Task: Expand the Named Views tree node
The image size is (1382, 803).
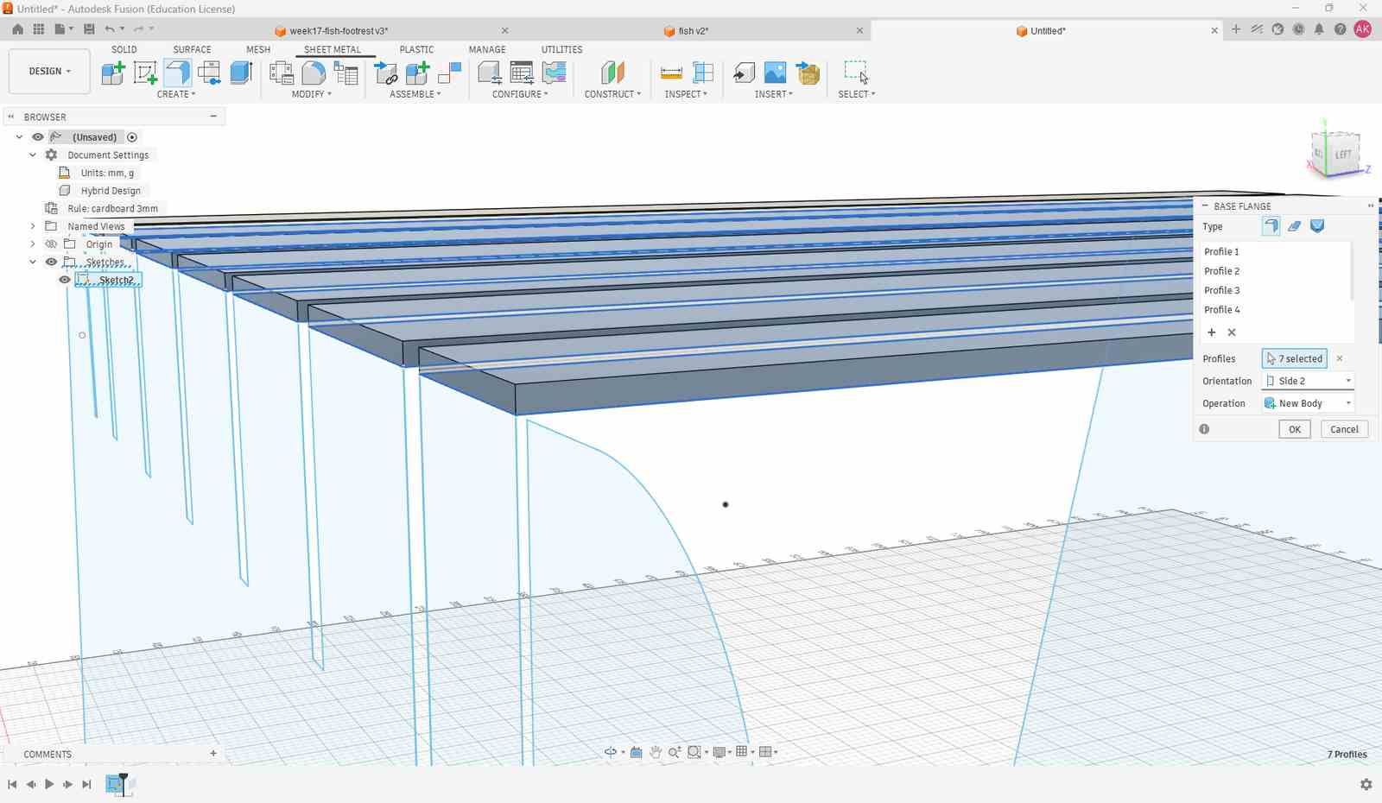Action: 33,226
